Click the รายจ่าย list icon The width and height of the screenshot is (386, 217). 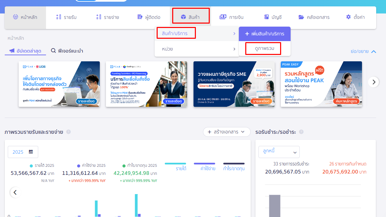pyautogui.click(x=99, y=17)
